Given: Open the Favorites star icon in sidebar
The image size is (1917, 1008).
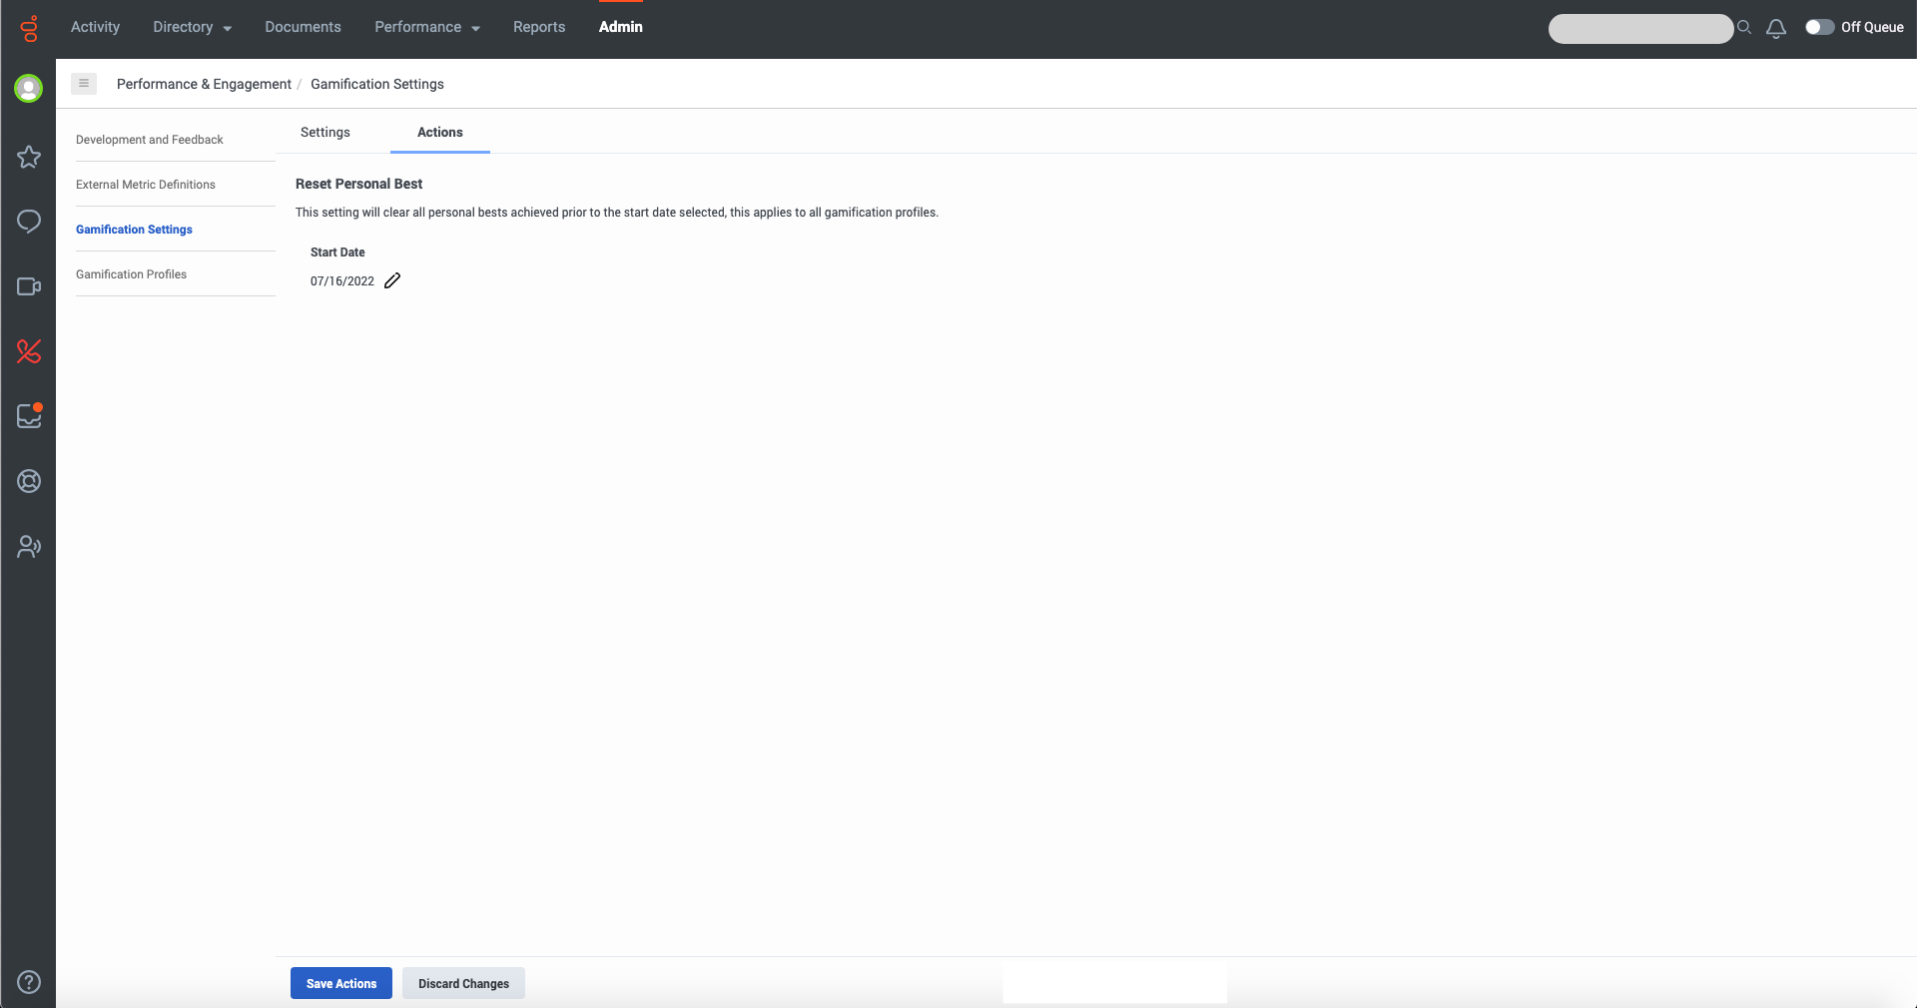Looking at the screenshot, I should [x=29, y=157].
